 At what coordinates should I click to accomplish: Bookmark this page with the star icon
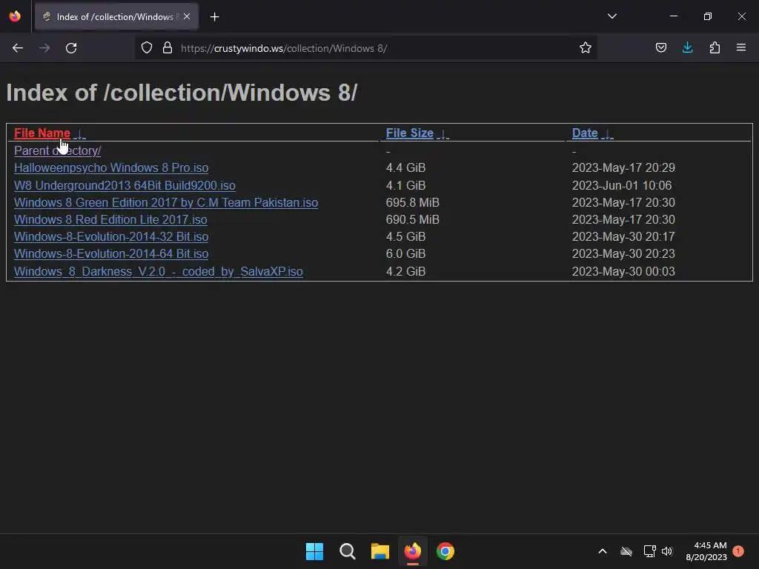click(x=586, y=48)
